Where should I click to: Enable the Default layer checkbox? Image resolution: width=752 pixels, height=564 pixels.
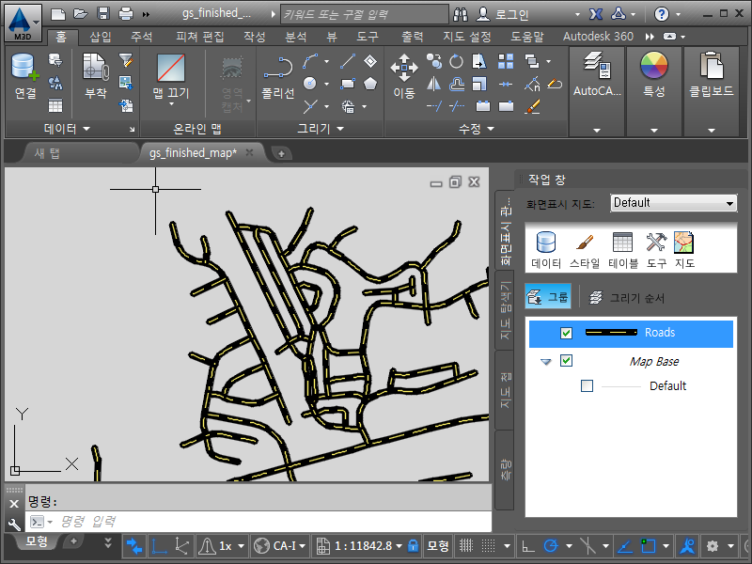coord(587,385)
